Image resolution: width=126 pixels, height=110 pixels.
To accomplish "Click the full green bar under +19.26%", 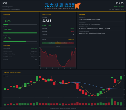I will coord(20,33).
